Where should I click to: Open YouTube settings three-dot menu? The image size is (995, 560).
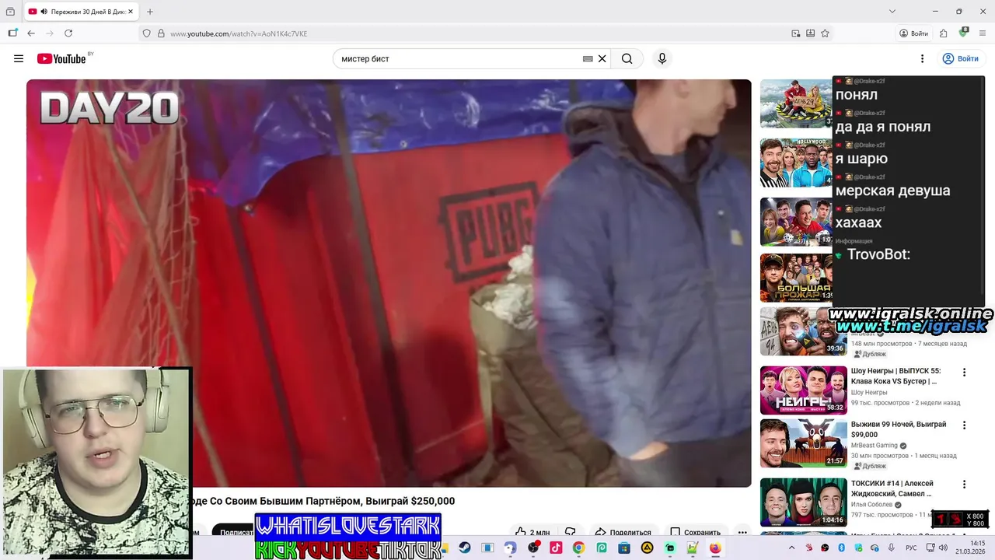[922, 59]
